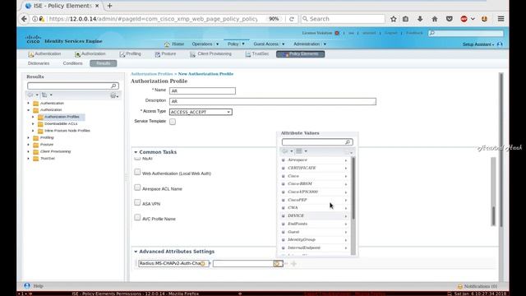Image resolution: width=526 pixels, height=296 pixels.
Task: Expand TrustSec folder in tree
Action: coord(28,159)
